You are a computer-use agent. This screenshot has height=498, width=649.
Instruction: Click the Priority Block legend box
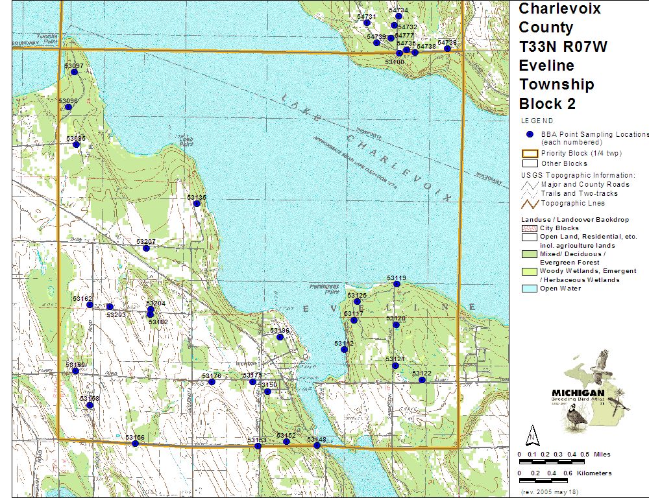tap(529, 154)
